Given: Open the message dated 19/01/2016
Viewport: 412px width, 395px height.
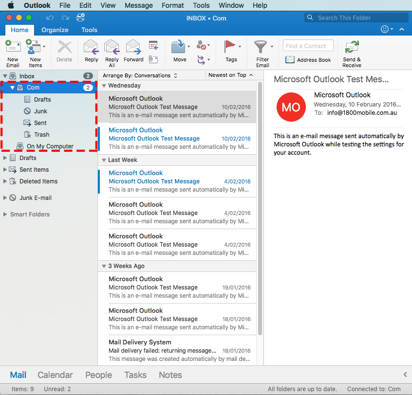Looking at the screenshot, I should coord(177,287).
